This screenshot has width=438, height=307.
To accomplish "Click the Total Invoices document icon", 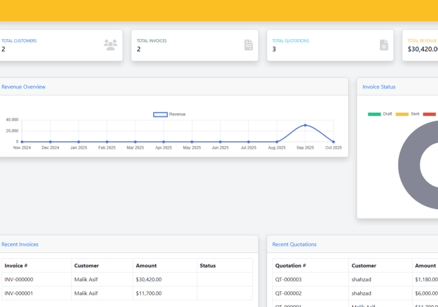I will coord(248,45).
